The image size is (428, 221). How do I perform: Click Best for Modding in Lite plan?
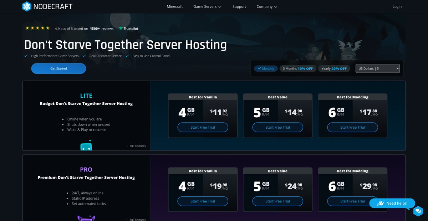point(353,97)
